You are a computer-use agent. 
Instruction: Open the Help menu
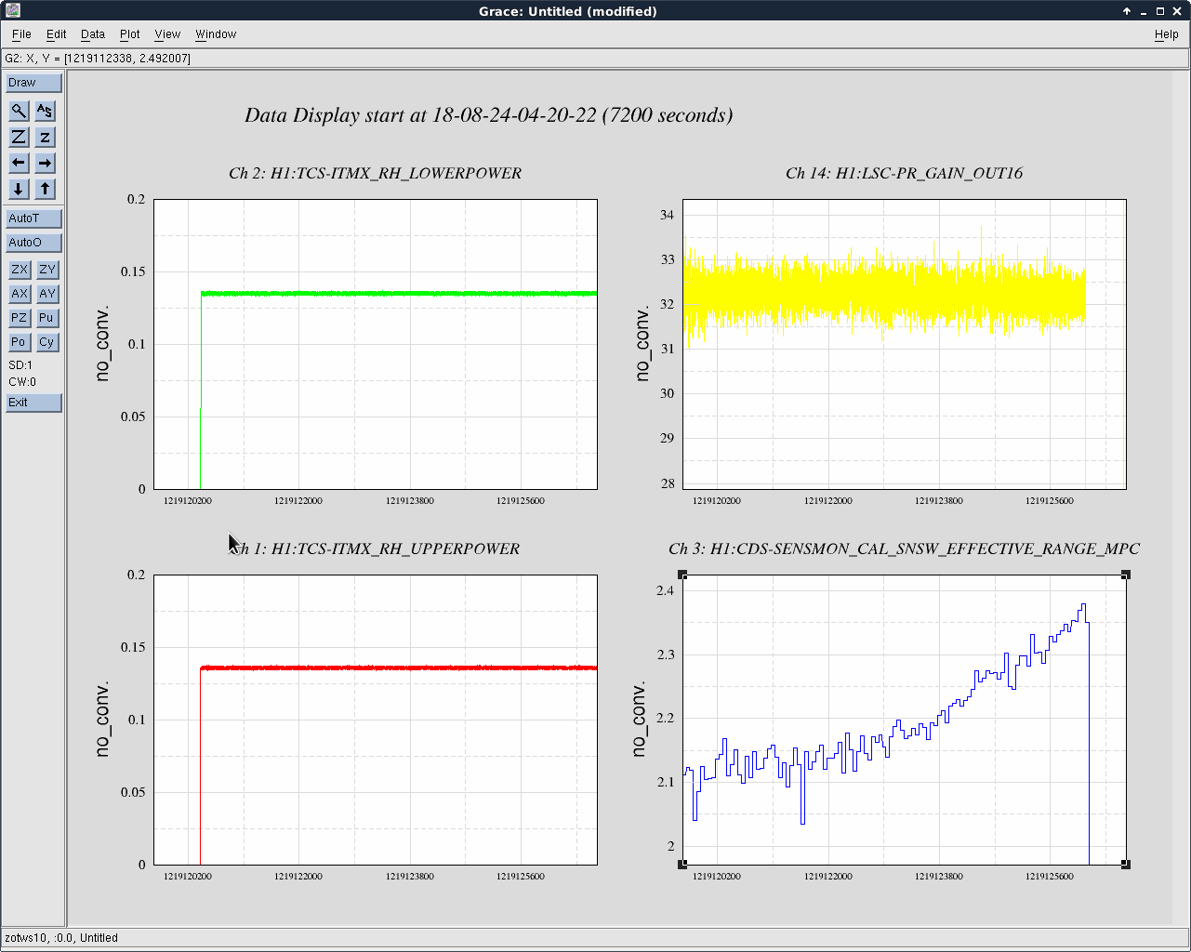pyautogui.click(x=1166, y=34)
